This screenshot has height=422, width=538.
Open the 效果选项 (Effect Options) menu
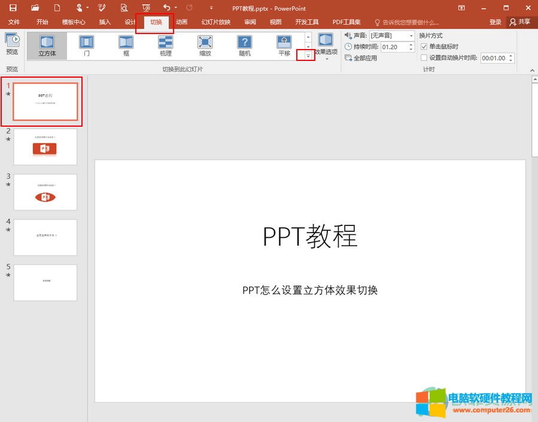coord(326,45)
